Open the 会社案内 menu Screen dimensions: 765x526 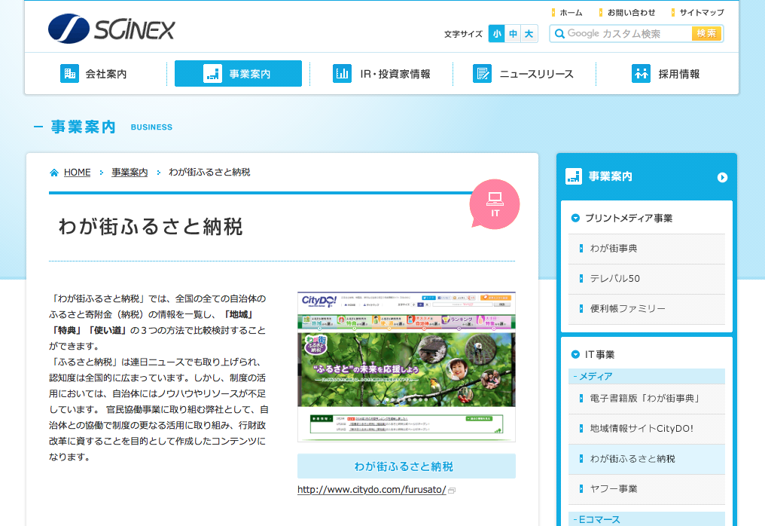coord(95,74)
